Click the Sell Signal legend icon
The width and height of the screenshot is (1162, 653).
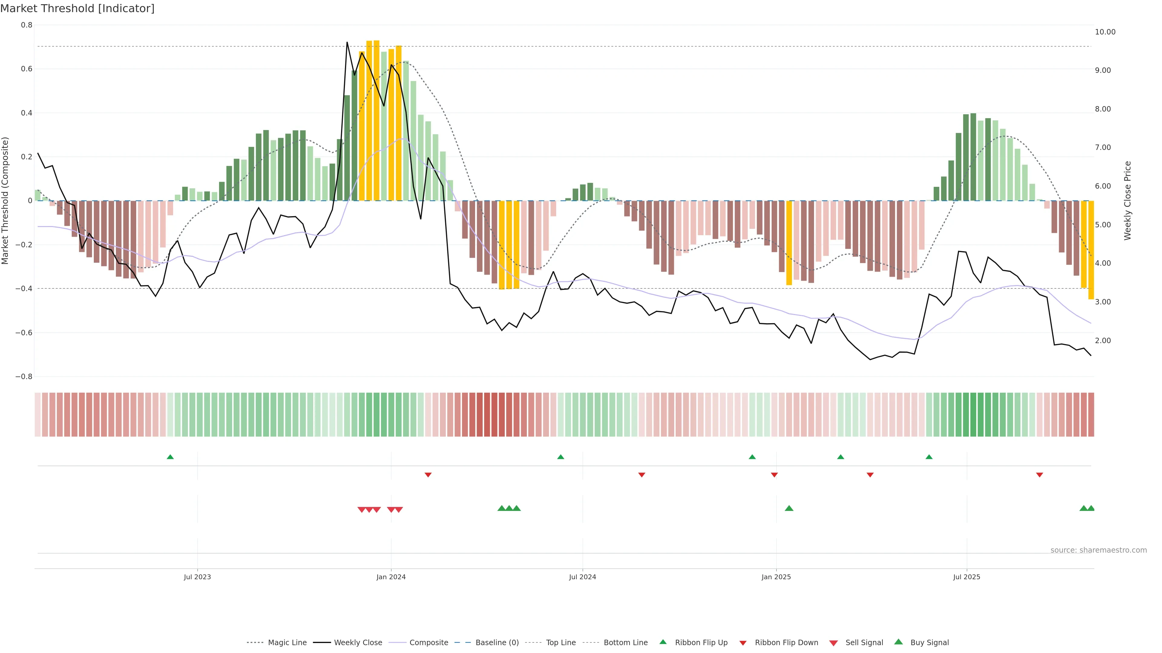tap(833, 643)
